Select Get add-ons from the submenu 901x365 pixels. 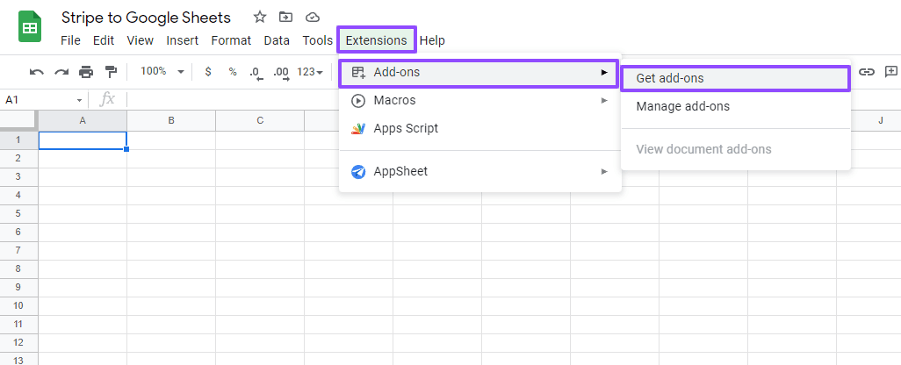735,78
